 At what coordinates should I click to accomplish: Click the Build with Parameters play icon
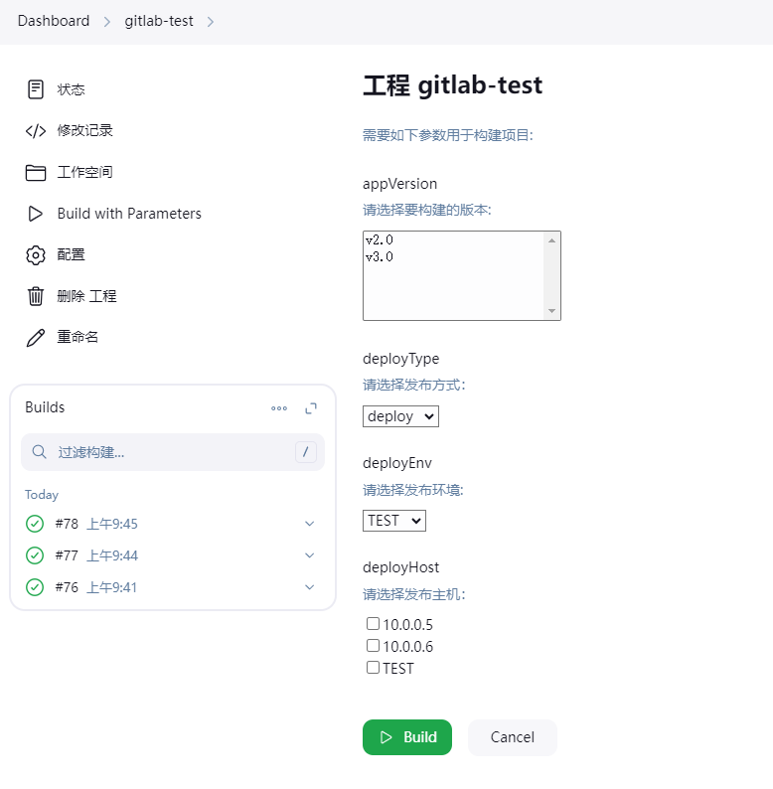35,214
